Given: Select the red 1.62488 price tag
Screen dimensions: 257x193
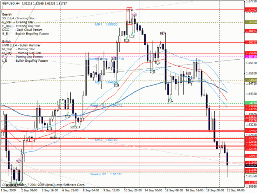Looking at the screenshot, I should point(250,145).
